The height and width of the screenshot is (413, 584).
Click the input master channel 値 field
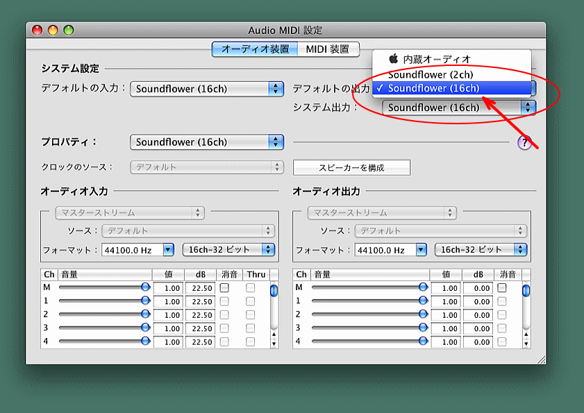point(167,288)
